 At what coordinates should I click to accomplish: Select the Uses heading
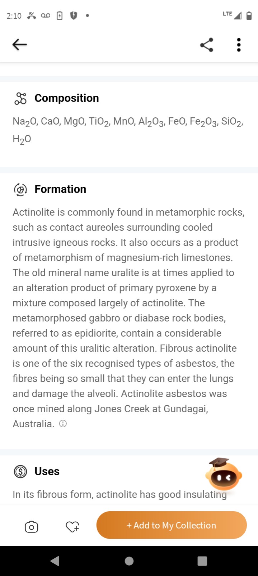click(47, 472)
